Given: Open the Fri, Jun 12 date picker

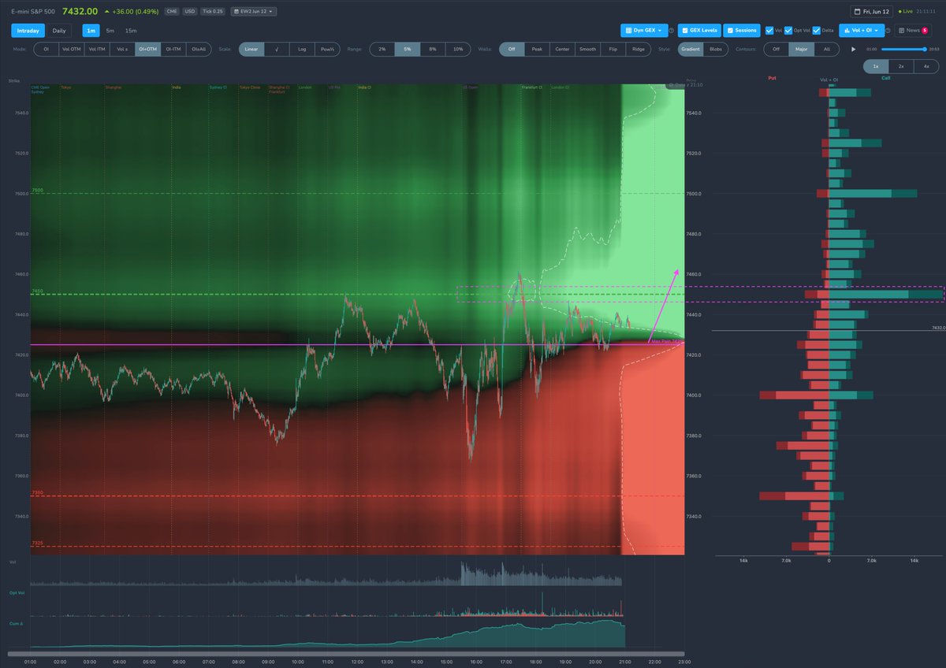Looking at the screenshot, I should pyautogui.click(x=873, y=12).
